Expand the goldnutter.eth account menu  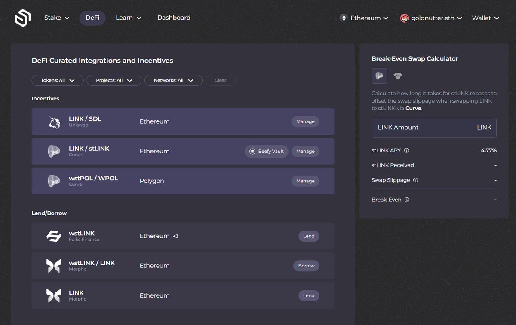[x=431, y=18]
